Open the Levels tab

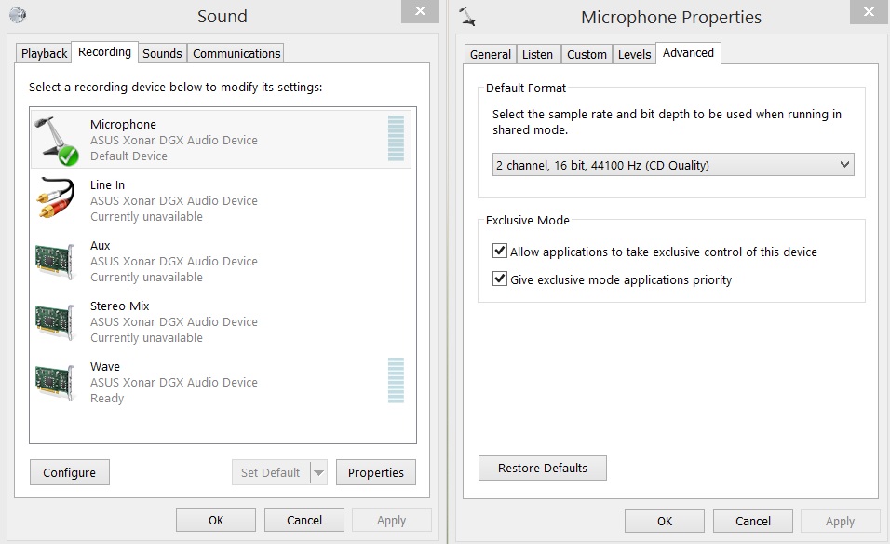[634, 54]
